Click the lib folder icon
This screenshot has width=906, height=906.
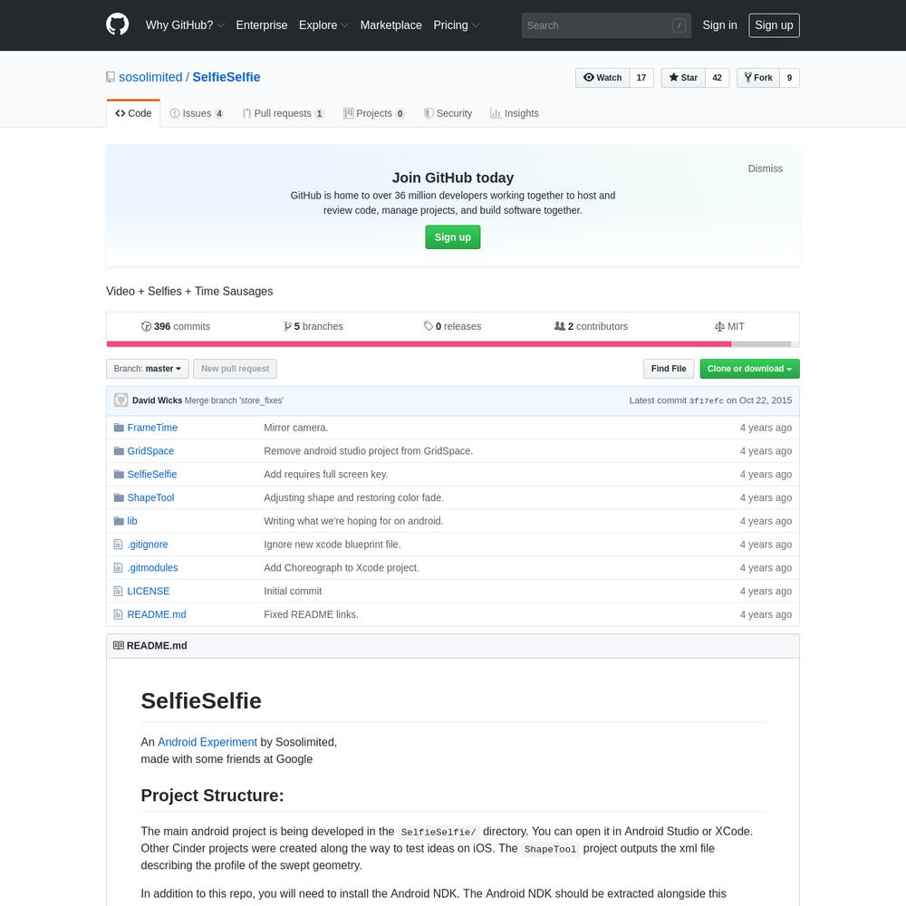coord(119,521)
